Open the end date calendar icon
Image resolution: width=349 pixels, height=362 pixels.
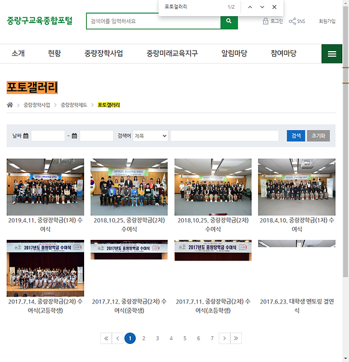point(74,136)
